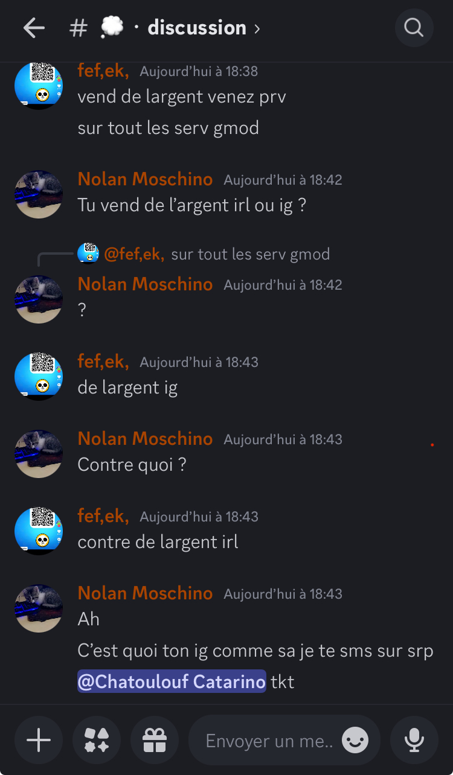Open the emoji picker smiley
Viewport: 453px width, 775px height.
[x=355, y=740]
